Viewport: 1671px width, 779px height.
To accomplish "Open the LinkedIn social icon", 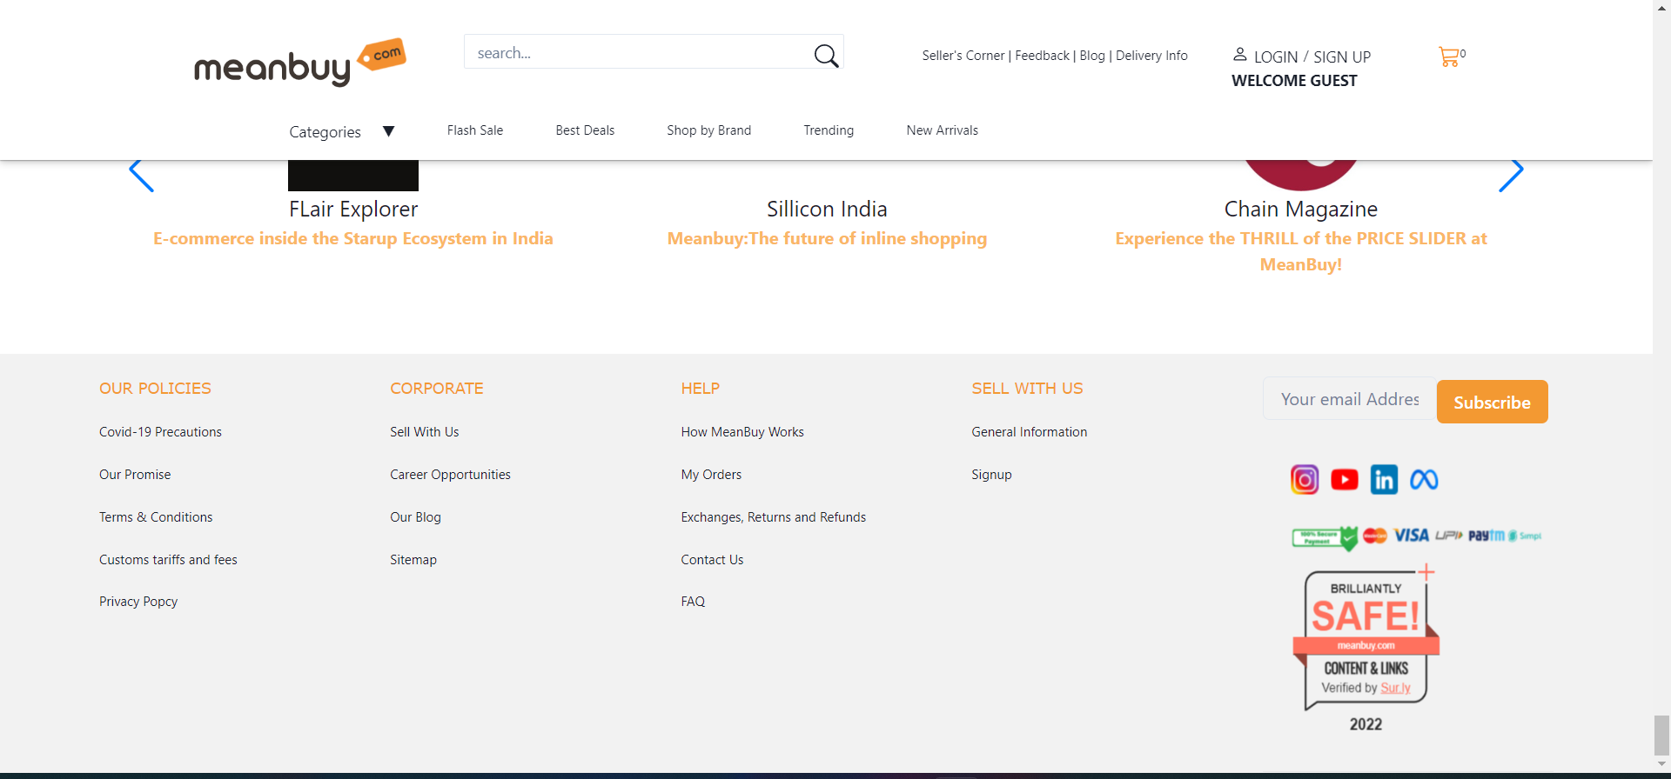I will click(x=1384, y=479).
